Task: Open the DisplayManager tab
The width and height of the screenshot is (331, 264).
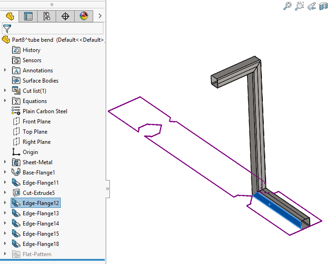Action: (84, 16)
